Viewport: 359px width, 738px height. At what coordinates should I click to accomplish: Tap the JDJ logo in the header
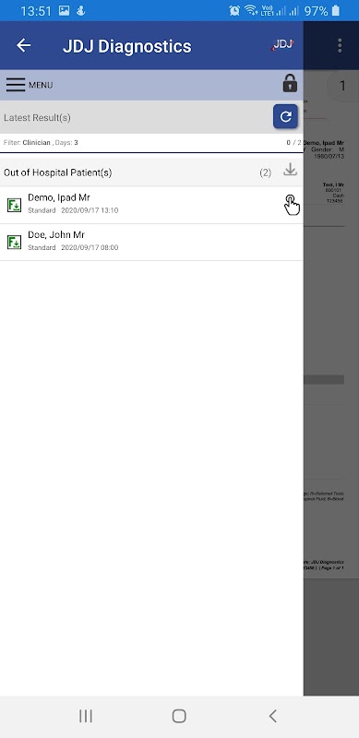[x=282, y=44]
